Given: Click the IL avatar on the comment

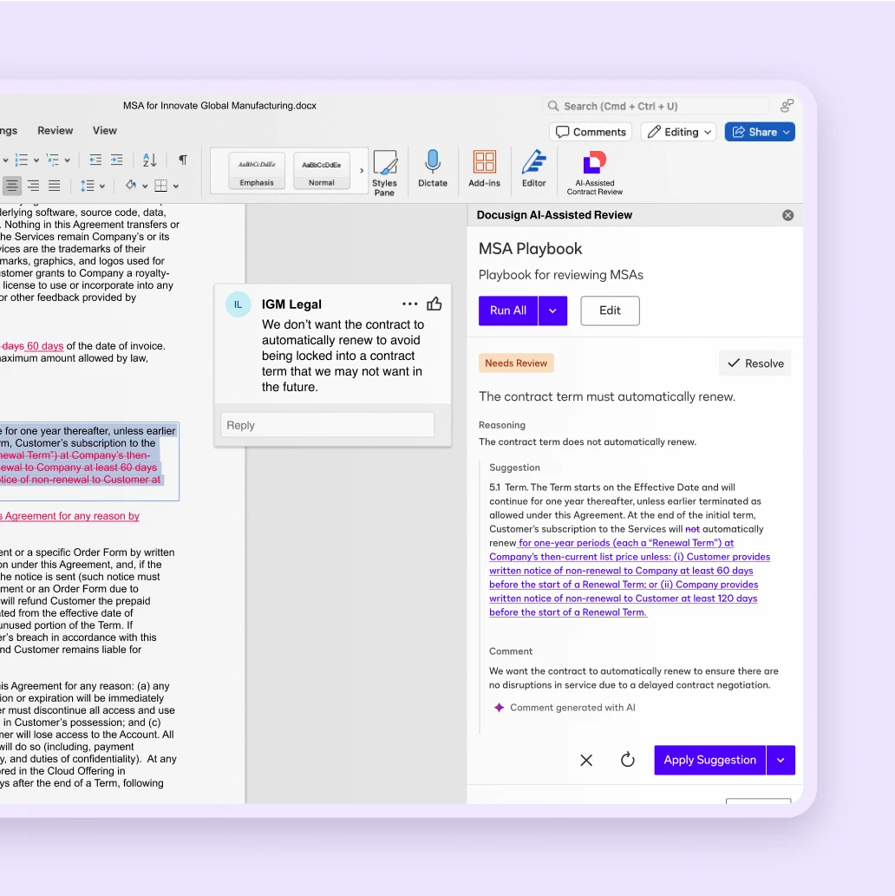Looking at the screenshot, I should [x=238, y=304].
